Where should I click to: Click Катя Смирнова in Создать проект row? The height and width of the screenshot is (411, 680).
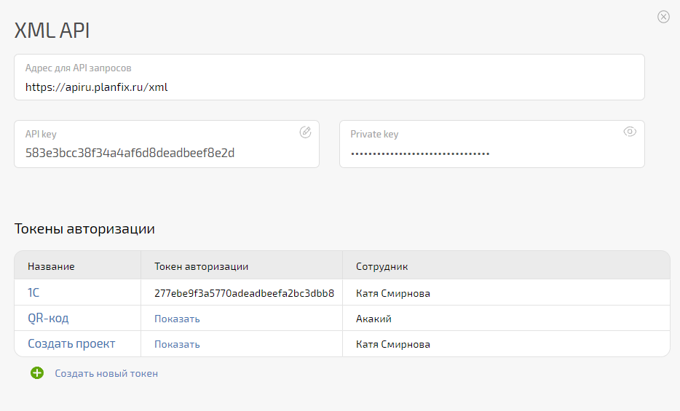click(x=393, y=344)
